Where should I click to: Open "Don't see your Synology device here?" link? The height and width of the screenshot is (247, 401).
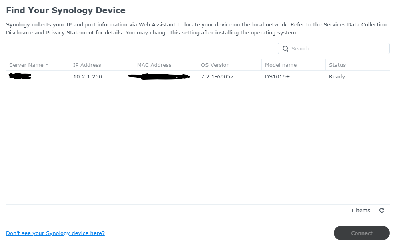point(55,233)
